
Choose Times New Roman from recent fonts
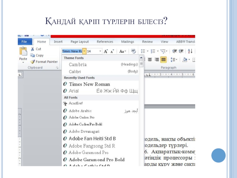point(100,84)
